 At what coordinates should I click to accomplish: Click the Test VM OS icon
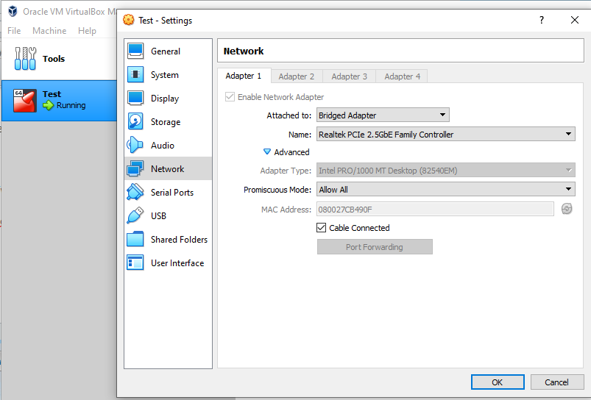coord(25,101)
